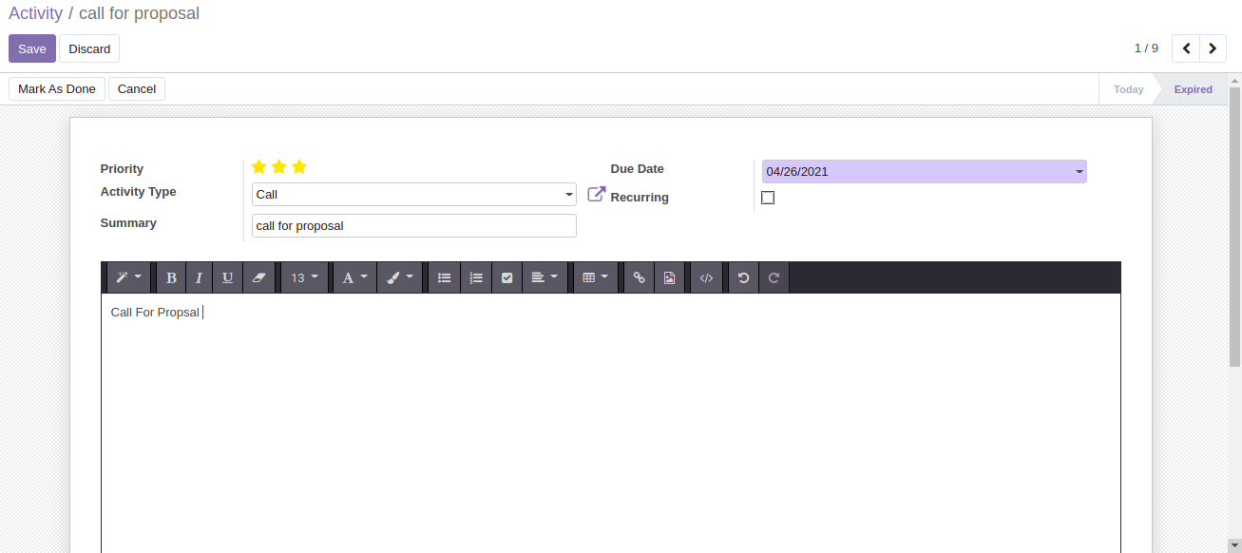Redo the last editor change
This screenshot has width=1242, height=553.
click(x=774, y=277)
